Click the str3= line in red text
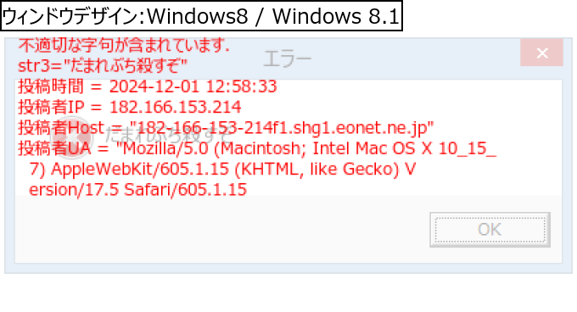This screenshot has width=577, height=312. pos(103,66)
